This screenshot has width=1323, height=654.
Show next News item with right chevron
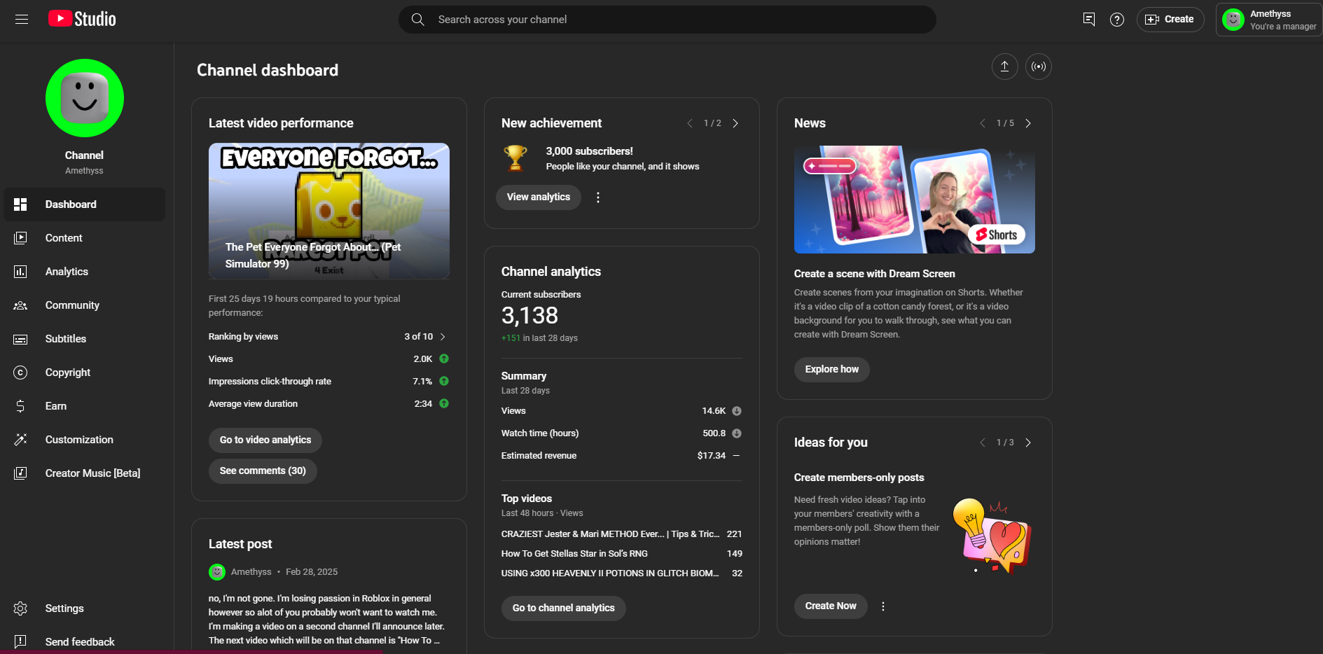tap(1028, 123)
